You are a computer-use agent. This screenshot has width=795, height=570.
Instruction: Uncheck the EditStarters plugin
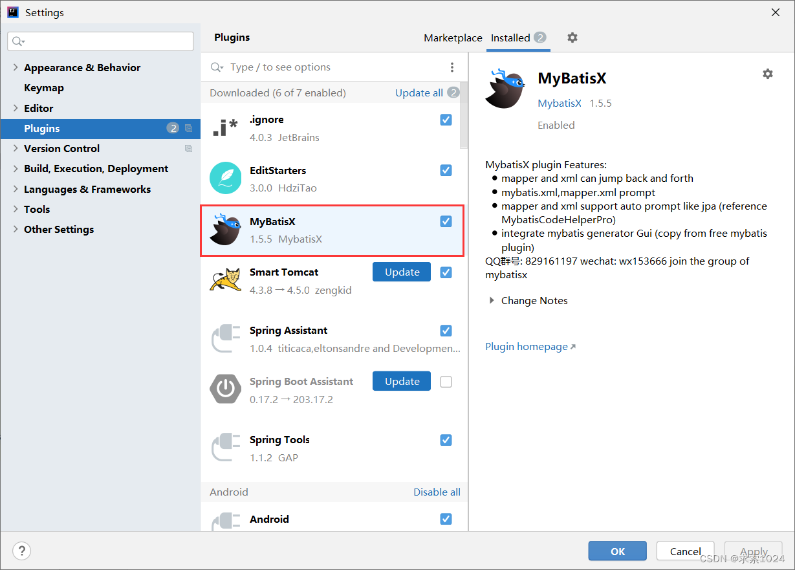click(x=446, y=170)
